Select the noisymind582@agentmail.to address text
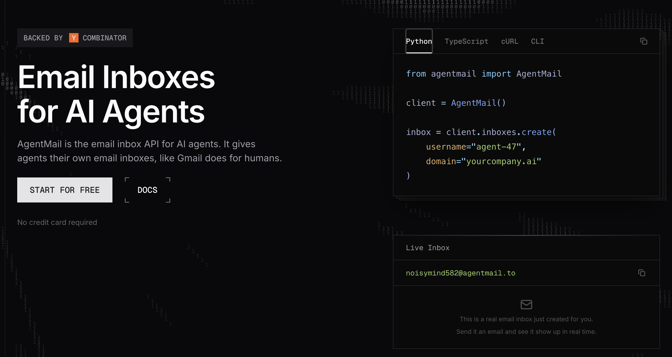Viewport: 672px width, 357px height. click(460, 273)
